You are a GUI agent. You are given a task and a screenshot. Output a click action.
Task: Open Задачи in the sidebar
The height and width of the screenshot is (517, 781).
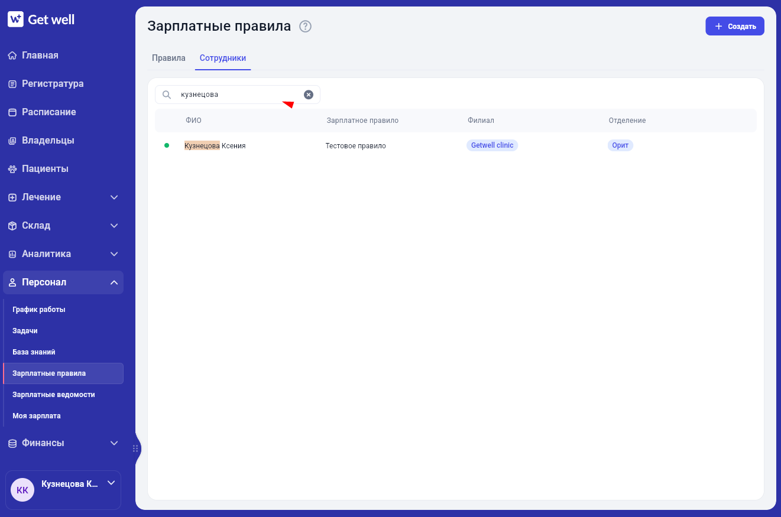tap(25, 331)
